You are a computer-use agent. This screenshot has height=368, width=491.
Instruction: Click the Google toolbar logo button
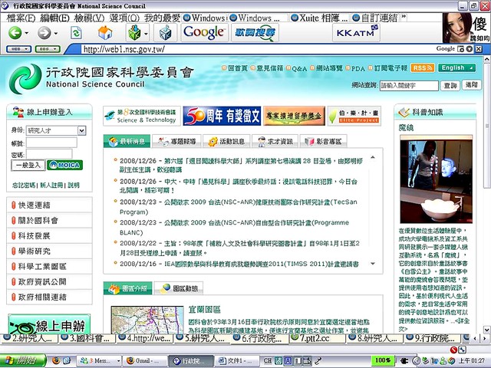tap(203, 32)
